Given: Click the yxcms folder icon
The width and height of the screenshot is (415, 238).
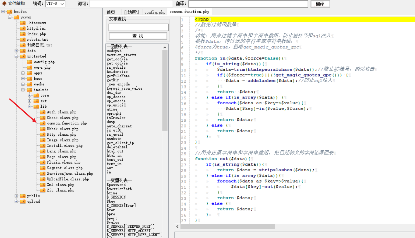Looking at the screenshot, I should click(x=16, y=17).
